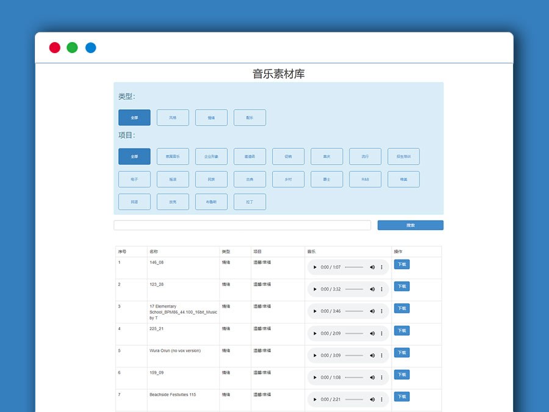Switch to the 情绪 type filter
549x412 pixels.
click(211, 117)
